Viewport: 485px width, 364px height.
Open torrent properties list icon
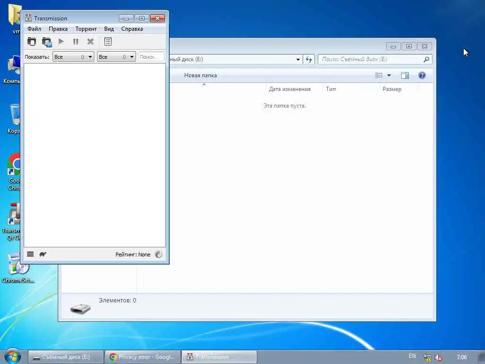(x=108, y=42)
